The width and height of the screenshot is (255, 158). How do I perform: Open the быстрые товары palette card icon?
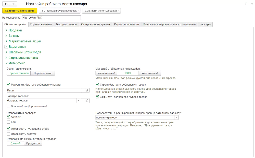click(x=87, y=101)
